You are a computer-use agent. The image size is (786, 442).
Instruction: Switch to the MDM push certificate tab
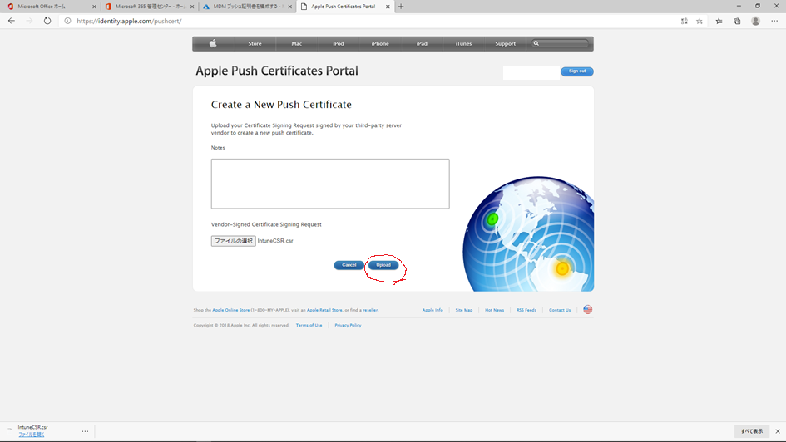click(x=248, y=7)
